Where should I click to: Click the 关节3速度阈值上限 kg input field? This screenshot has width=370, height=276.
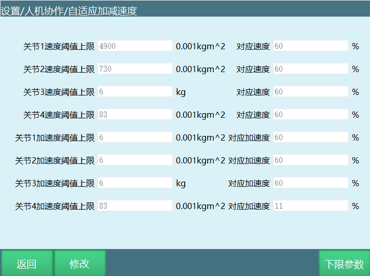[x=135, y=92]
